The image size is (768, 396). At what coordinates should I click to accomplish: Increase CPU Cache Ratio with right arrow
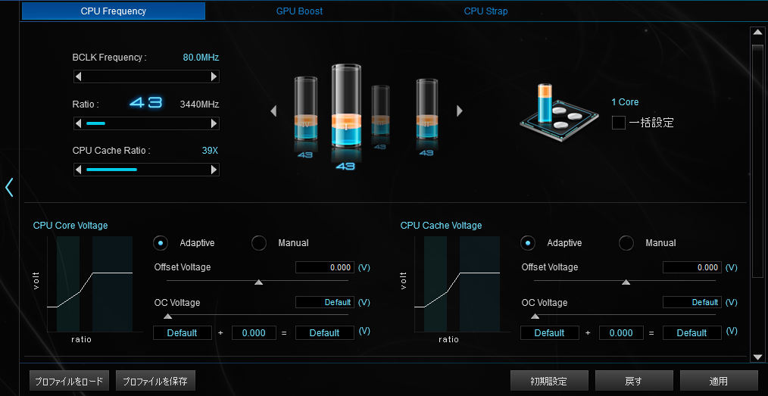(x=214, y=170)
